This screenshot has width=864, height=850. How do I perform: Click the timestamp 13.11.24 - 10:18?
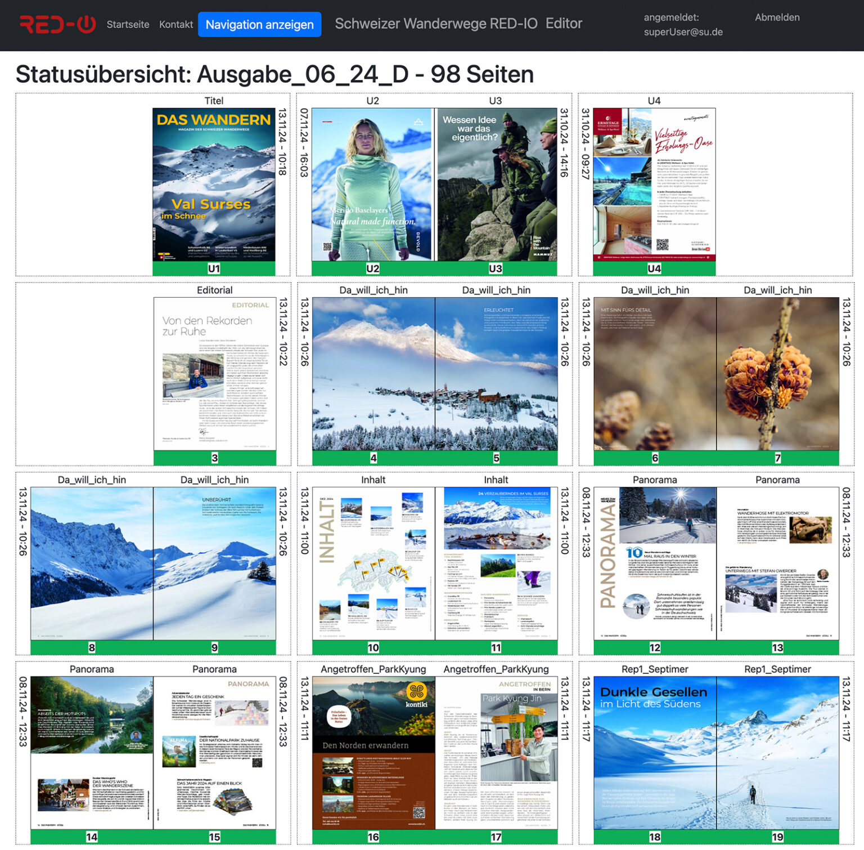283,142
